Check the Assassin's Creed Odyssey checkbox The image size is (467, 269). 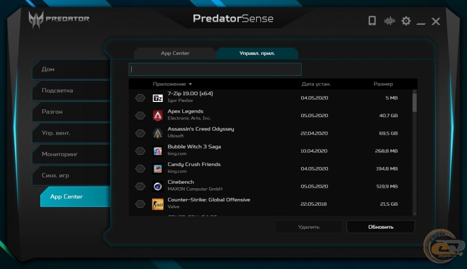pyautogui.click(x=140, y=133)
